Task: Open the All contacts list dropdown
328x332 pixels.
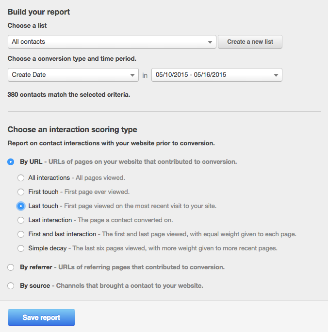Action: (x=112, y=42)
